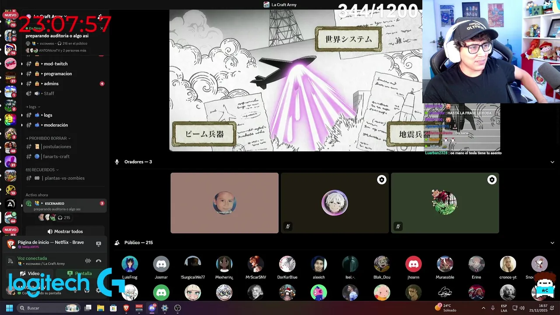Open DarKarBlue's audience avatar

[x=287, y=264]
